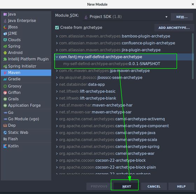This screenshot has height=194, width=196.
Task: Select the Maven project type
Action: 26,73
